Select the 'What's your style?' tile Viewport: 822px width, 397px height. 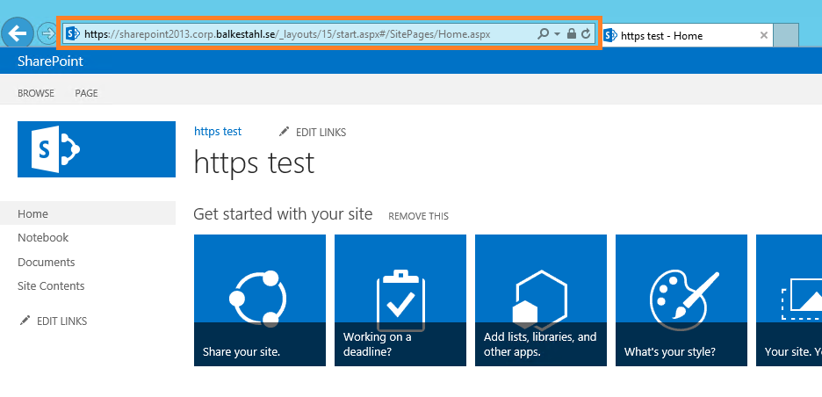(681, 300)
